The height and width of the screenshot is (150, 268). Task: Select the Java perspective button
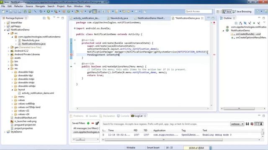(x=227, y=12)
